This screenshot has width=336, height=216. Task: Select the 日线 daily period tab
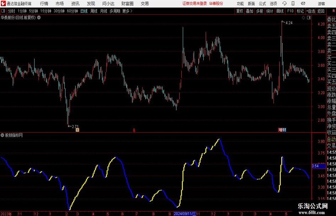click(84, 11)
